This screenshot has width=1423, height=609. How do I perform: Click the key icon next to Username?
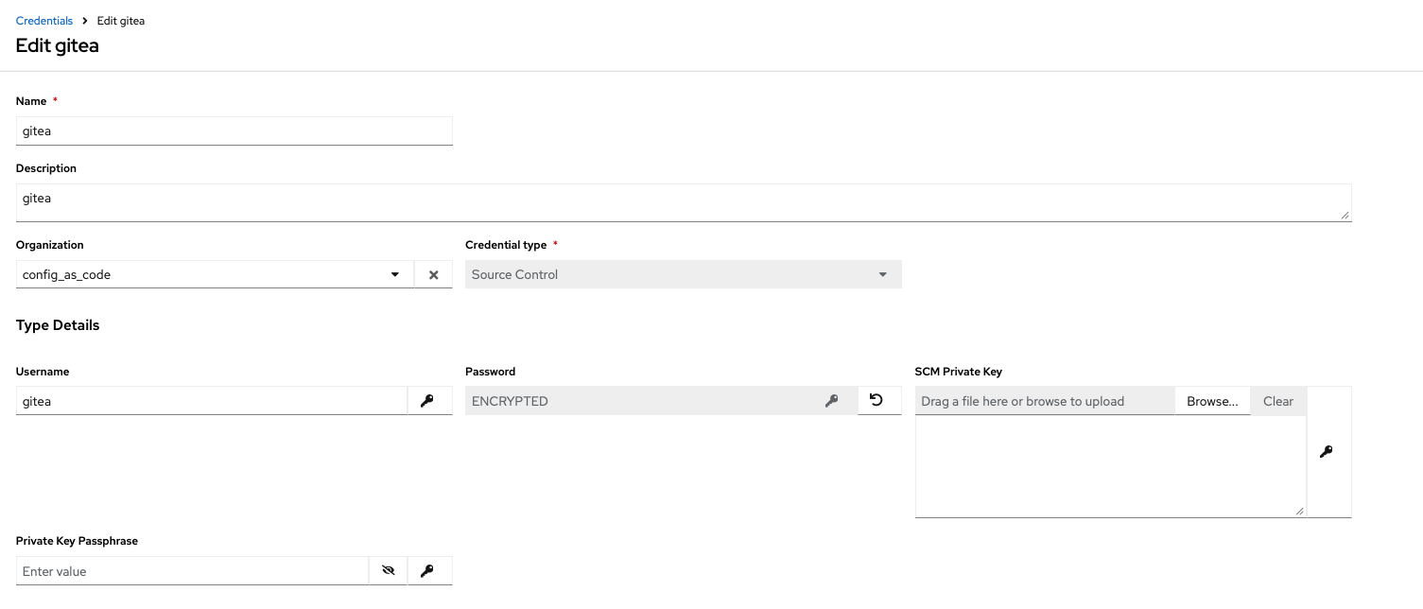tap(427, 401)
